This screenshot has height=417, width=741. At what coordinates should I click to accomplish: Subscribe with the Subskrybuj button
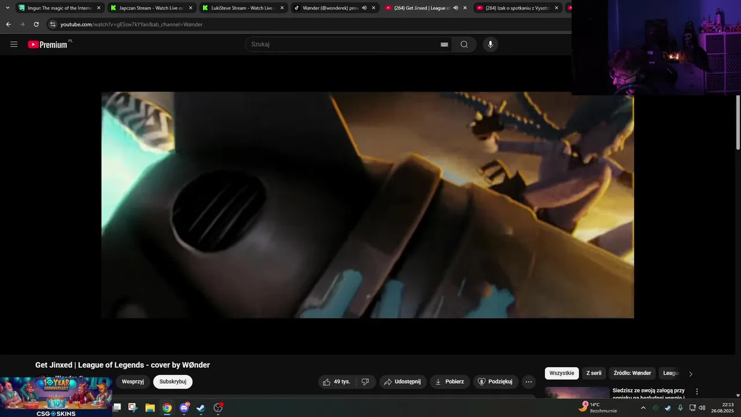[173, 382]
